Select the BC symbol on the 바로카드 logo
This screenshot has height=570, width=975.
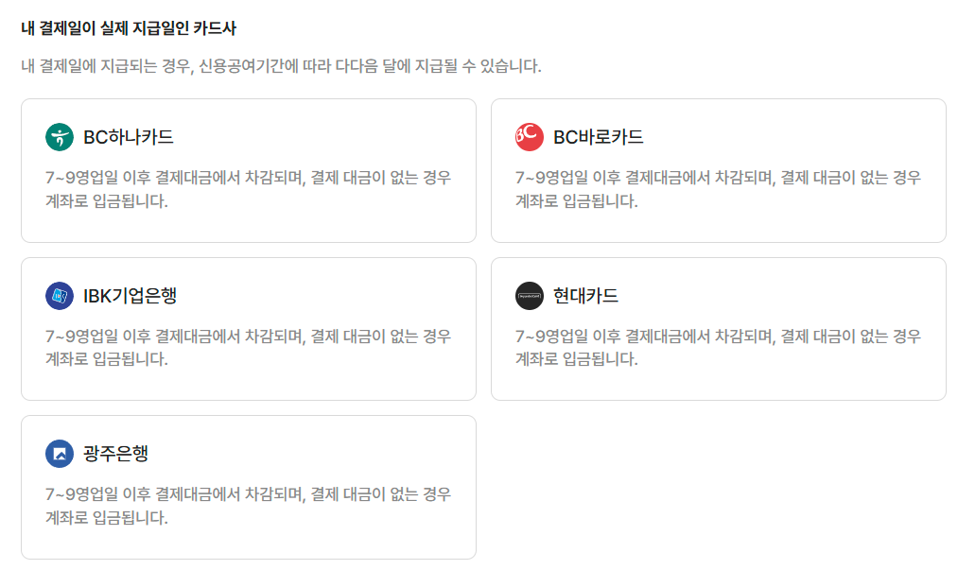tap(527, 136)
